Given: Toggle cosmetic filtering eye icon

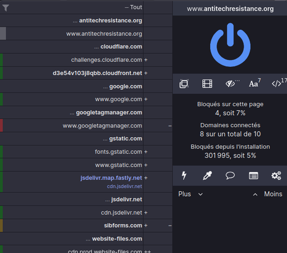Looking at the screenshot, I should [230, 84].
